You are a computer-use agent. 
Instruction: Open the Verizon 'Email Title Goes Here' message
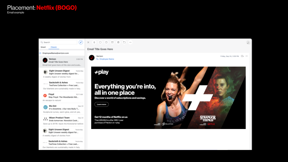click(62, 62)
